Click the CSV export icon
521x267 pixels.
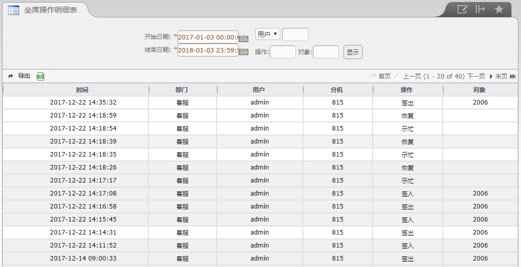[41, 76]
